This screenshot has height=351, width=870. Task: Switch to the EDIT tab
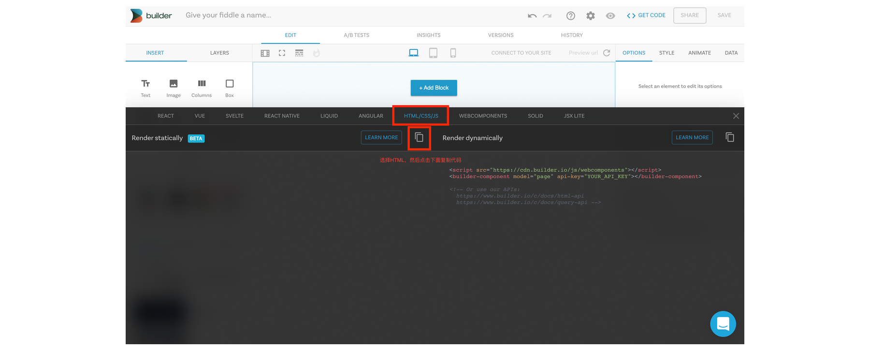pyautogui.click(x=290, y=35)
